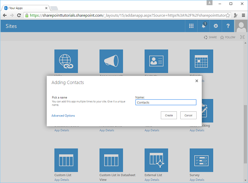Image resolution: width=248 pixels, height=183 pixels.
Task: Follow this site with FOLLOW
Action: [228, 37]
